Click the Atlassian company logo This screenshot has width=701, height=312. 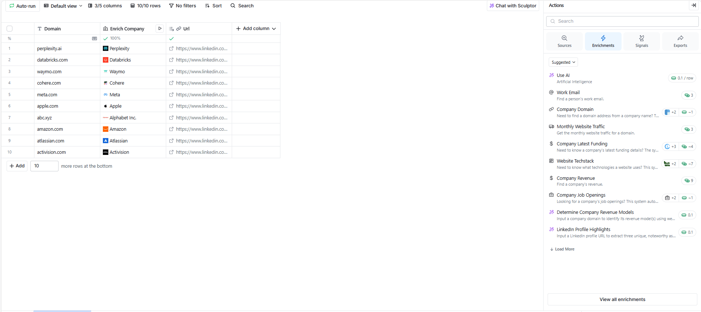click(105, 141)
